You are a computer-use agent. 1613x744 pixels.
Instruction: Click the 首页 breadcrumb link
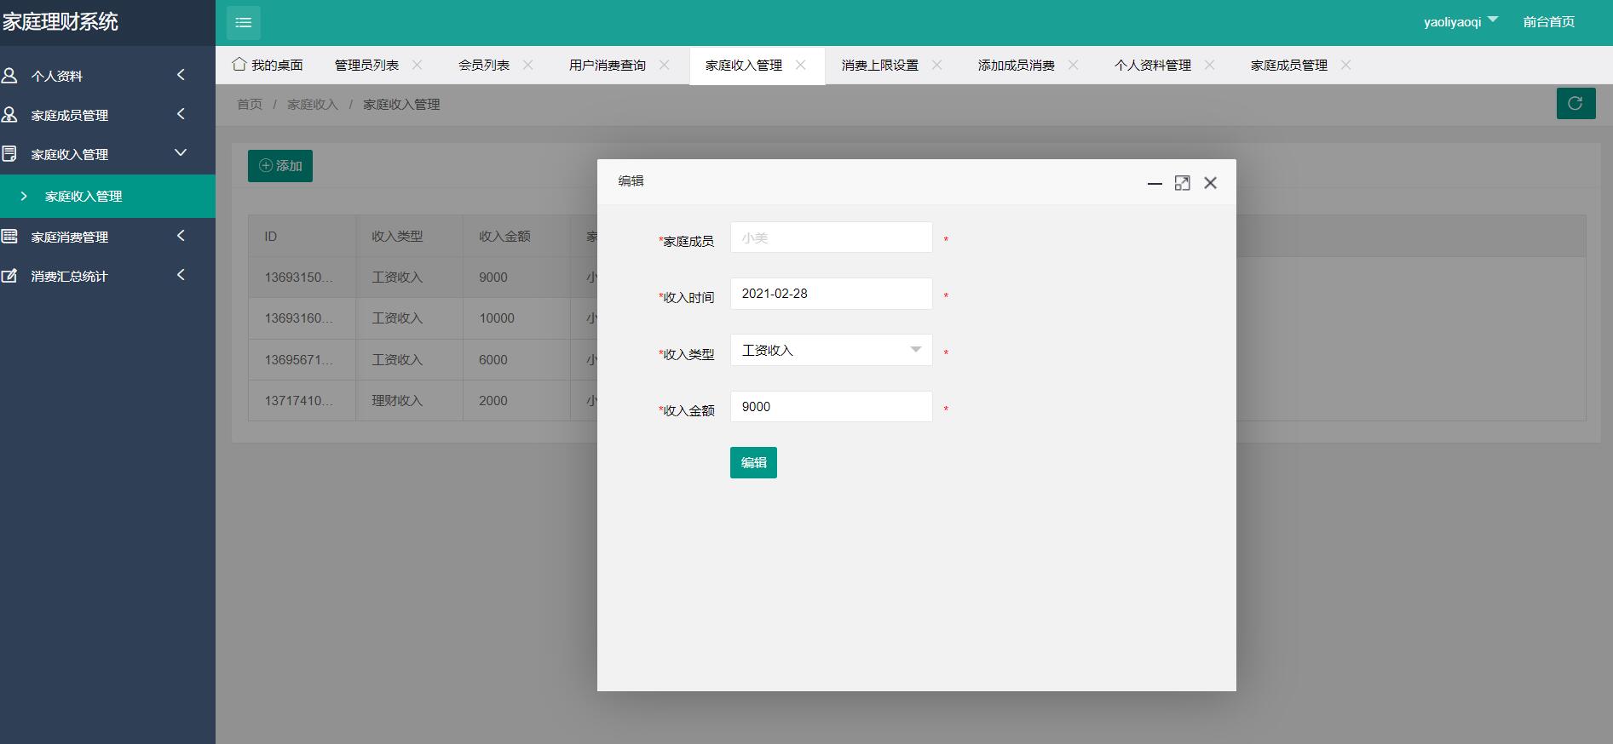point(250,104)
